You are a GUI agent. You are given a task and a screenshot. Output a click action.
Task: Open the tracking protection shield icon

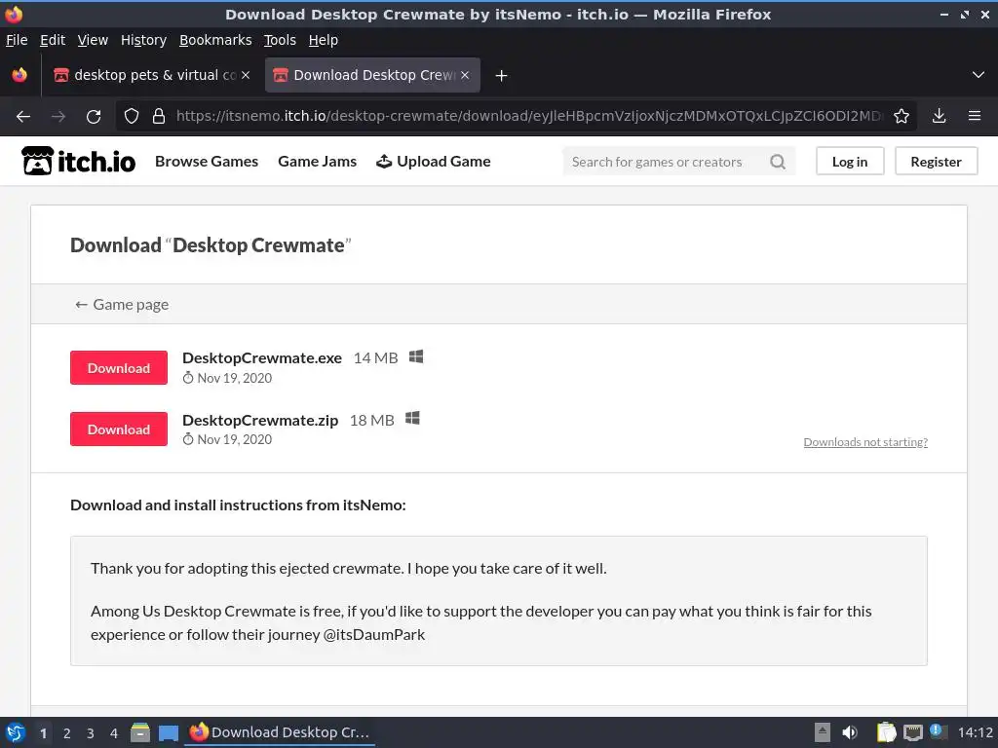click(132, 117)
